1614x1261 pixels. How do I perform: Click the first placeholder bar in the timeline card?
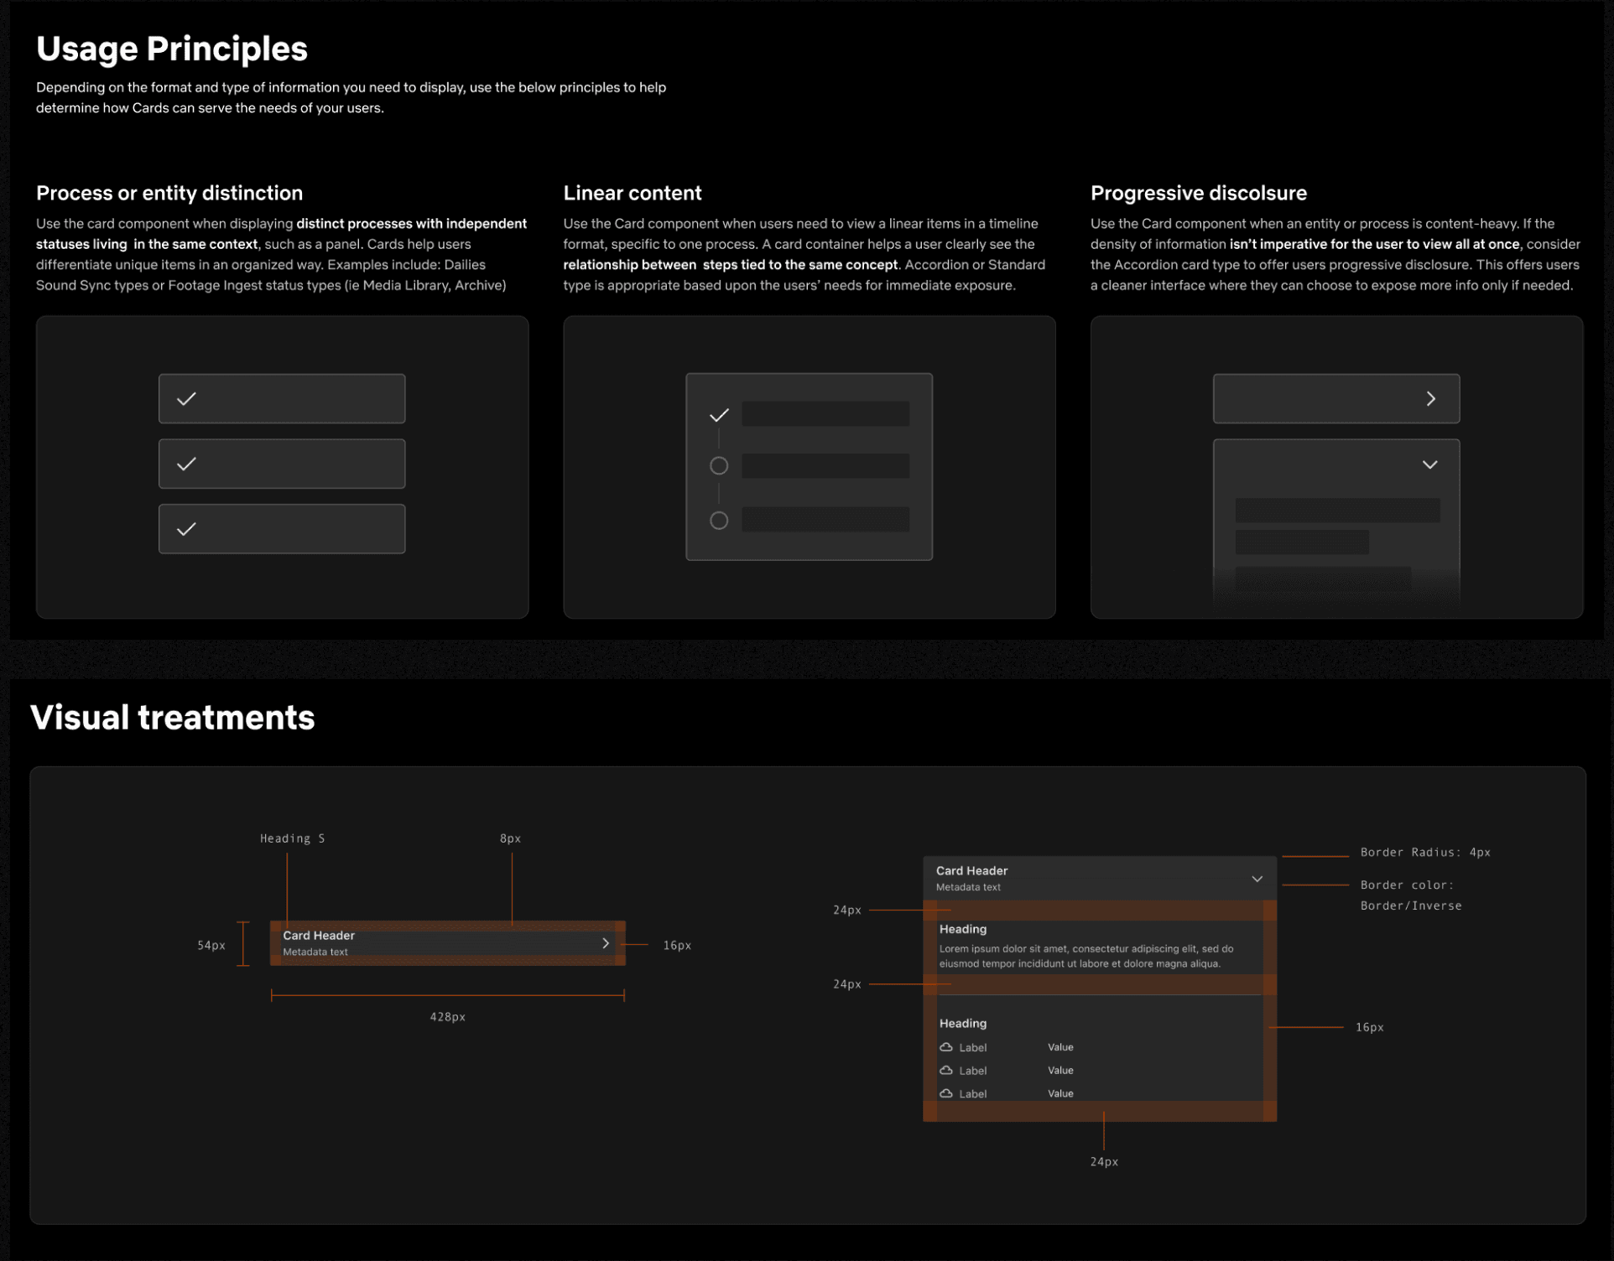tap(825, 414)
